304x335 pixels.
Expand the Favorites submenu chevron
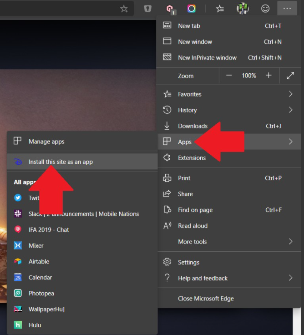[290, 94]
